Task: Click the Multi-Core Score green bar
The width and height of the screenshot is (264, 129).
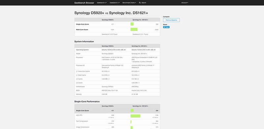Action: [134, 29]
